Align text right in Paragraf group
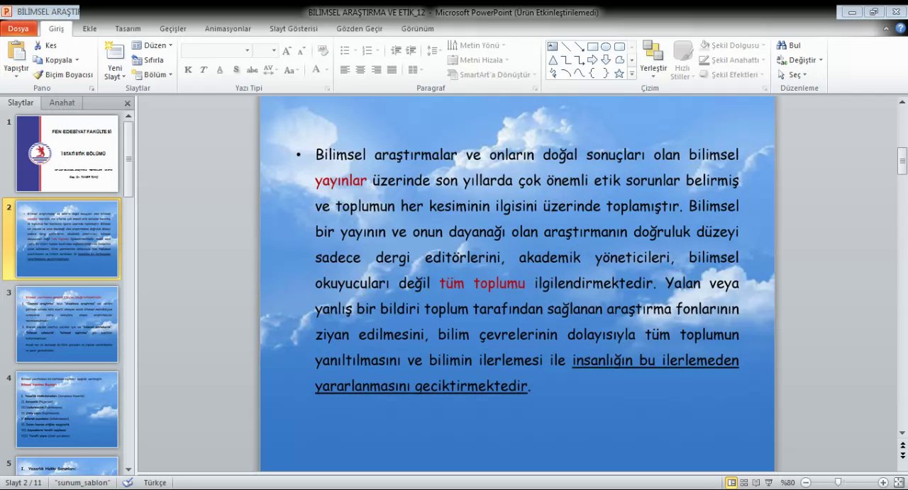 pyautogui.click(x=376, y=69)
